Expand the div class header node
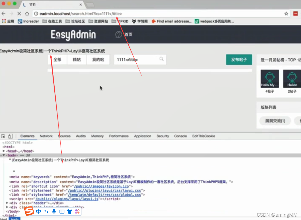The width and height of the screenshot is (301, 220). click(7, 203)
